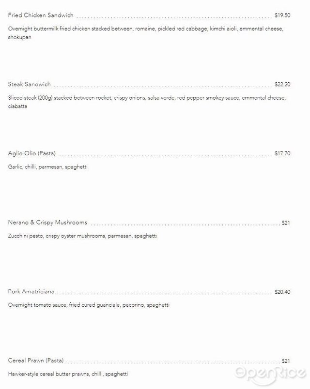The image size is (310, 389).
Task: Click the $20.40 price
Action: click(x=282, y=292)
